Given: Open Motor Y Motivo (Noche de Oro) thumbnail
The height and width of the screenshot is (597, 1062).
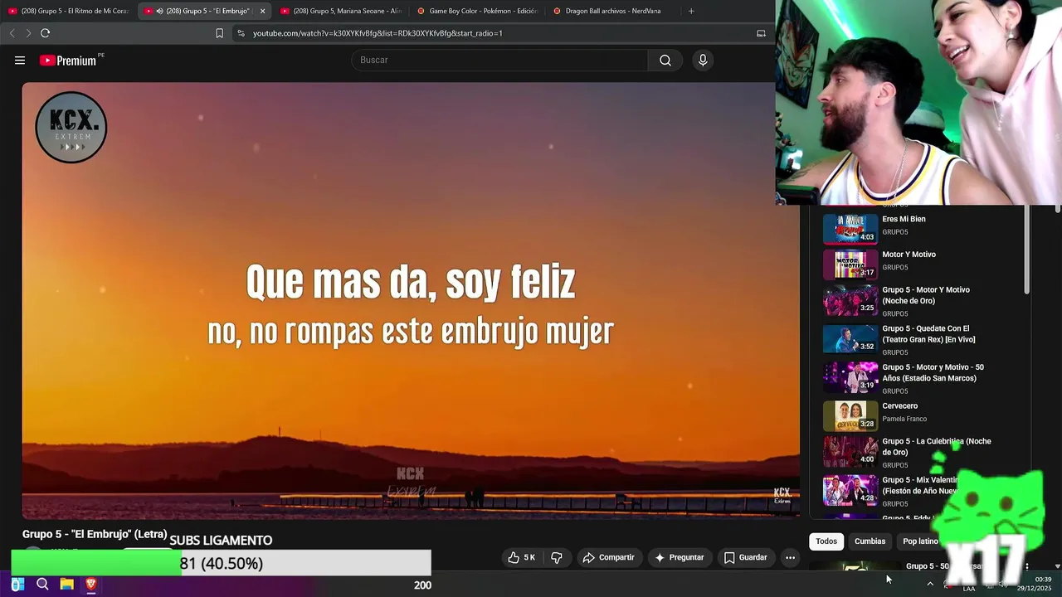Looking at the screenshot, I should click(850, 300).
